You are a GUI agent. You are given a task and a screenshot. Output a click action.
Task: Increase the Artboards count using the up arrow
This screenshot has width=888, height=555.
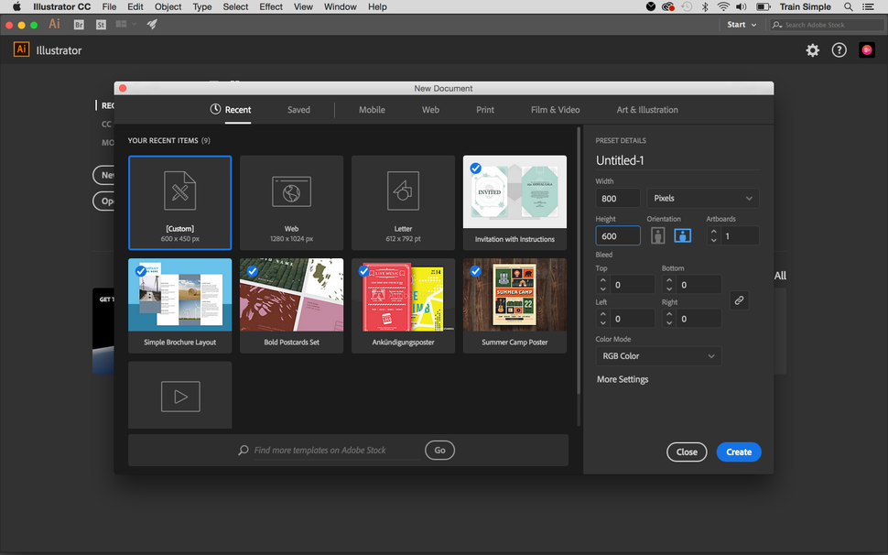pyautogui.click(x=714, y=231)
